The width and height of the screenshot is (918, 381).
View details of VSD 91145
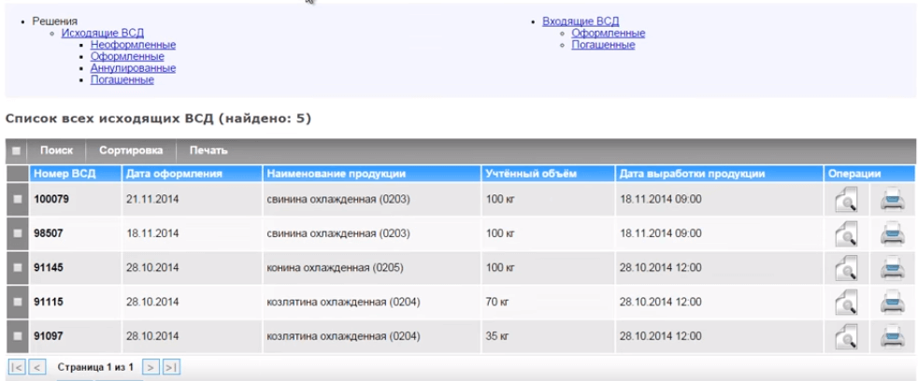pos(846,269)
